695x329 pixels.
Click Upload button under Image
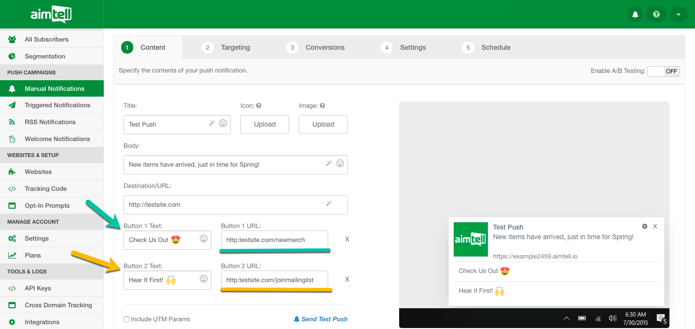pyautogui.click(x=323, y=124)
